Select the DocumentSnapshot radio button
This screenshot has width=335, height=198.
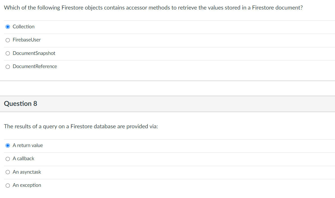pos(8,53)
